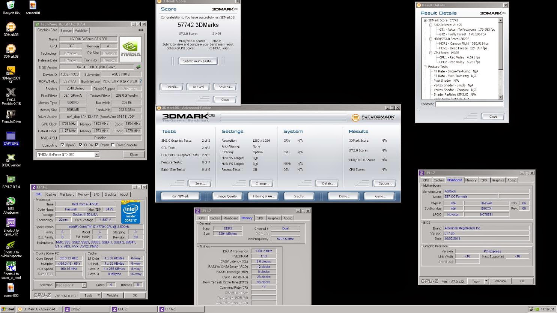The width and height of the screenshot is (557, 313).
Task: Collapse the SM2.0 Score: 21495 node
Action: coord(431,25)
